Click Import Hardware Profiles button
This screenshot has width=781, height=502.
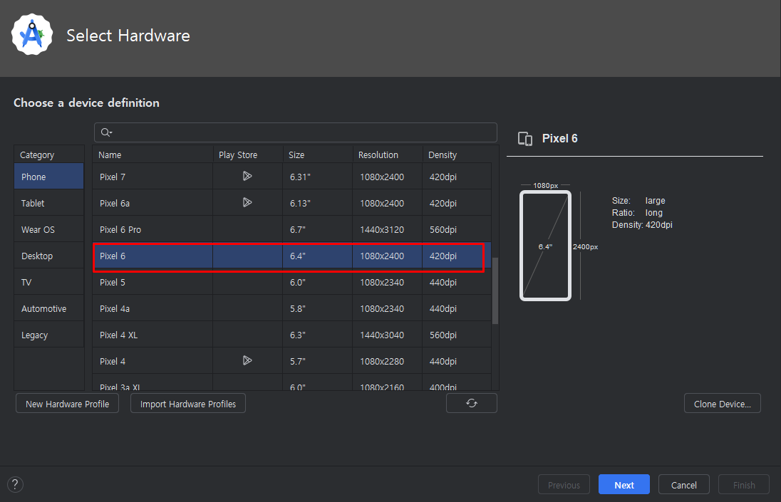[x=188, y=404]
